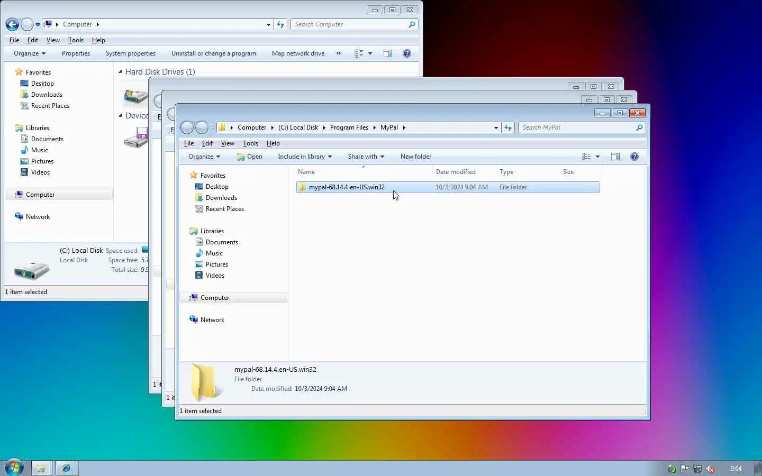
Task: Click Forward button in MyPal window
Action: point(202,127)
